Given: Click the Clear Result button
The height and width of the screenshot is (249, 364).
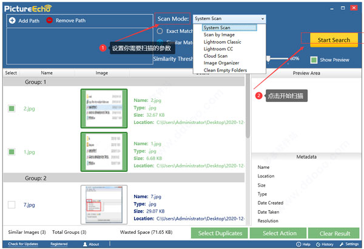Looking at the screenshot, I should 334,233.
